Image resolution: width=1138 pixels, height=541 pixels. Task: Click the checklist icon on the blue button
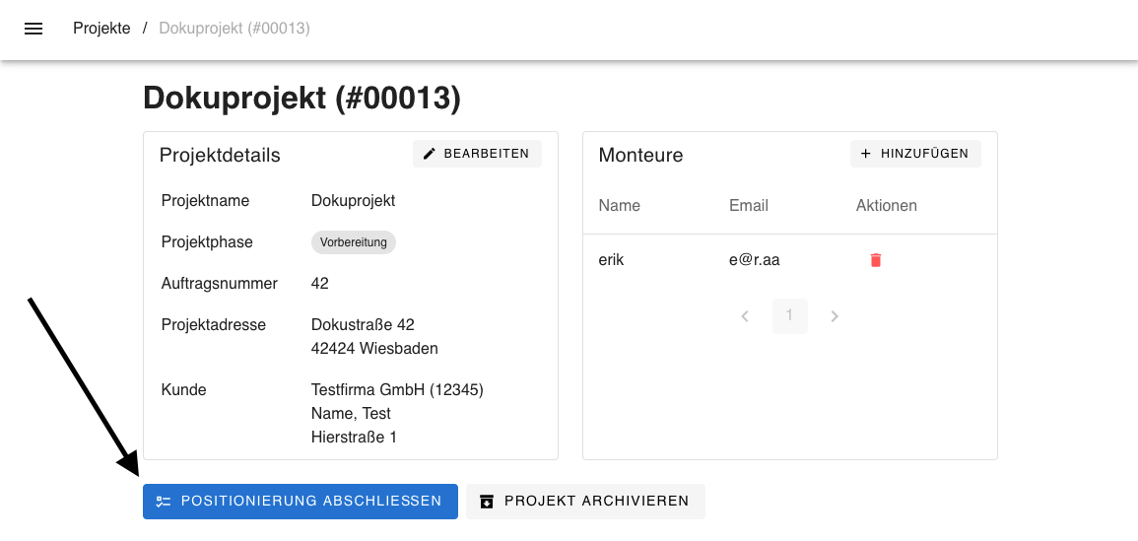164,502
